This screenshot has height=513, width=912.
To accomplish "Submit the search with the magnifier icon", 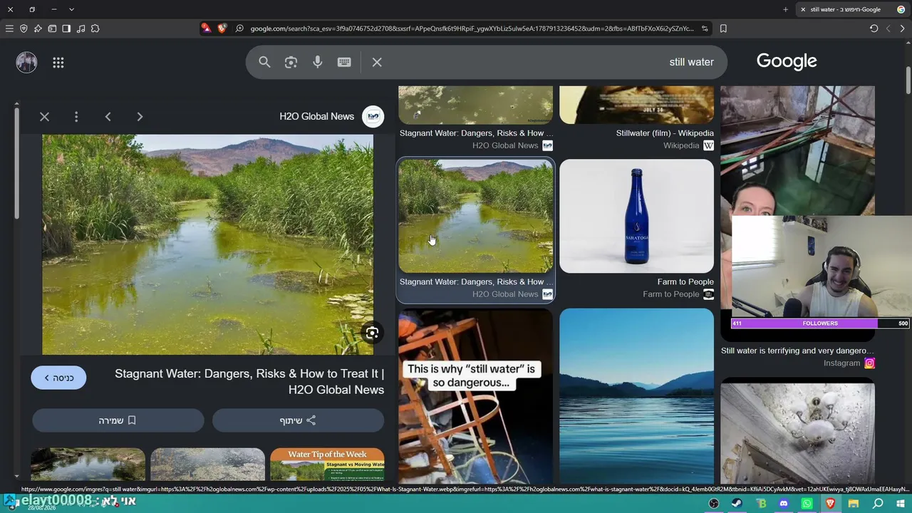I will tap(264, 62).
